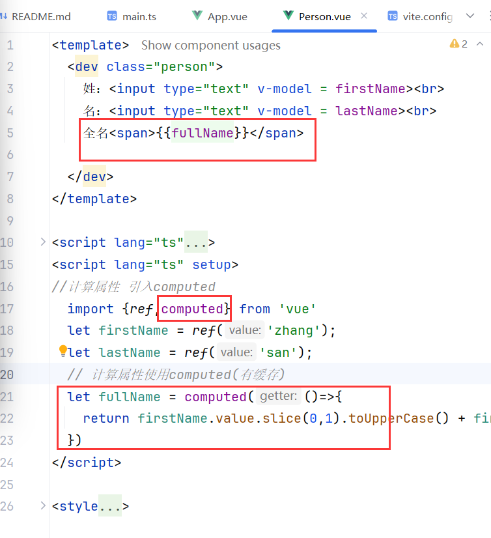Click the Show component usages hint

[211, 46]
